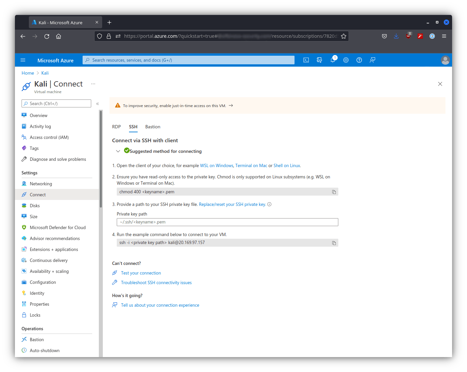467x372 pixels.
Task: Click the help question mark icon
Action: [x=359, y=60]
